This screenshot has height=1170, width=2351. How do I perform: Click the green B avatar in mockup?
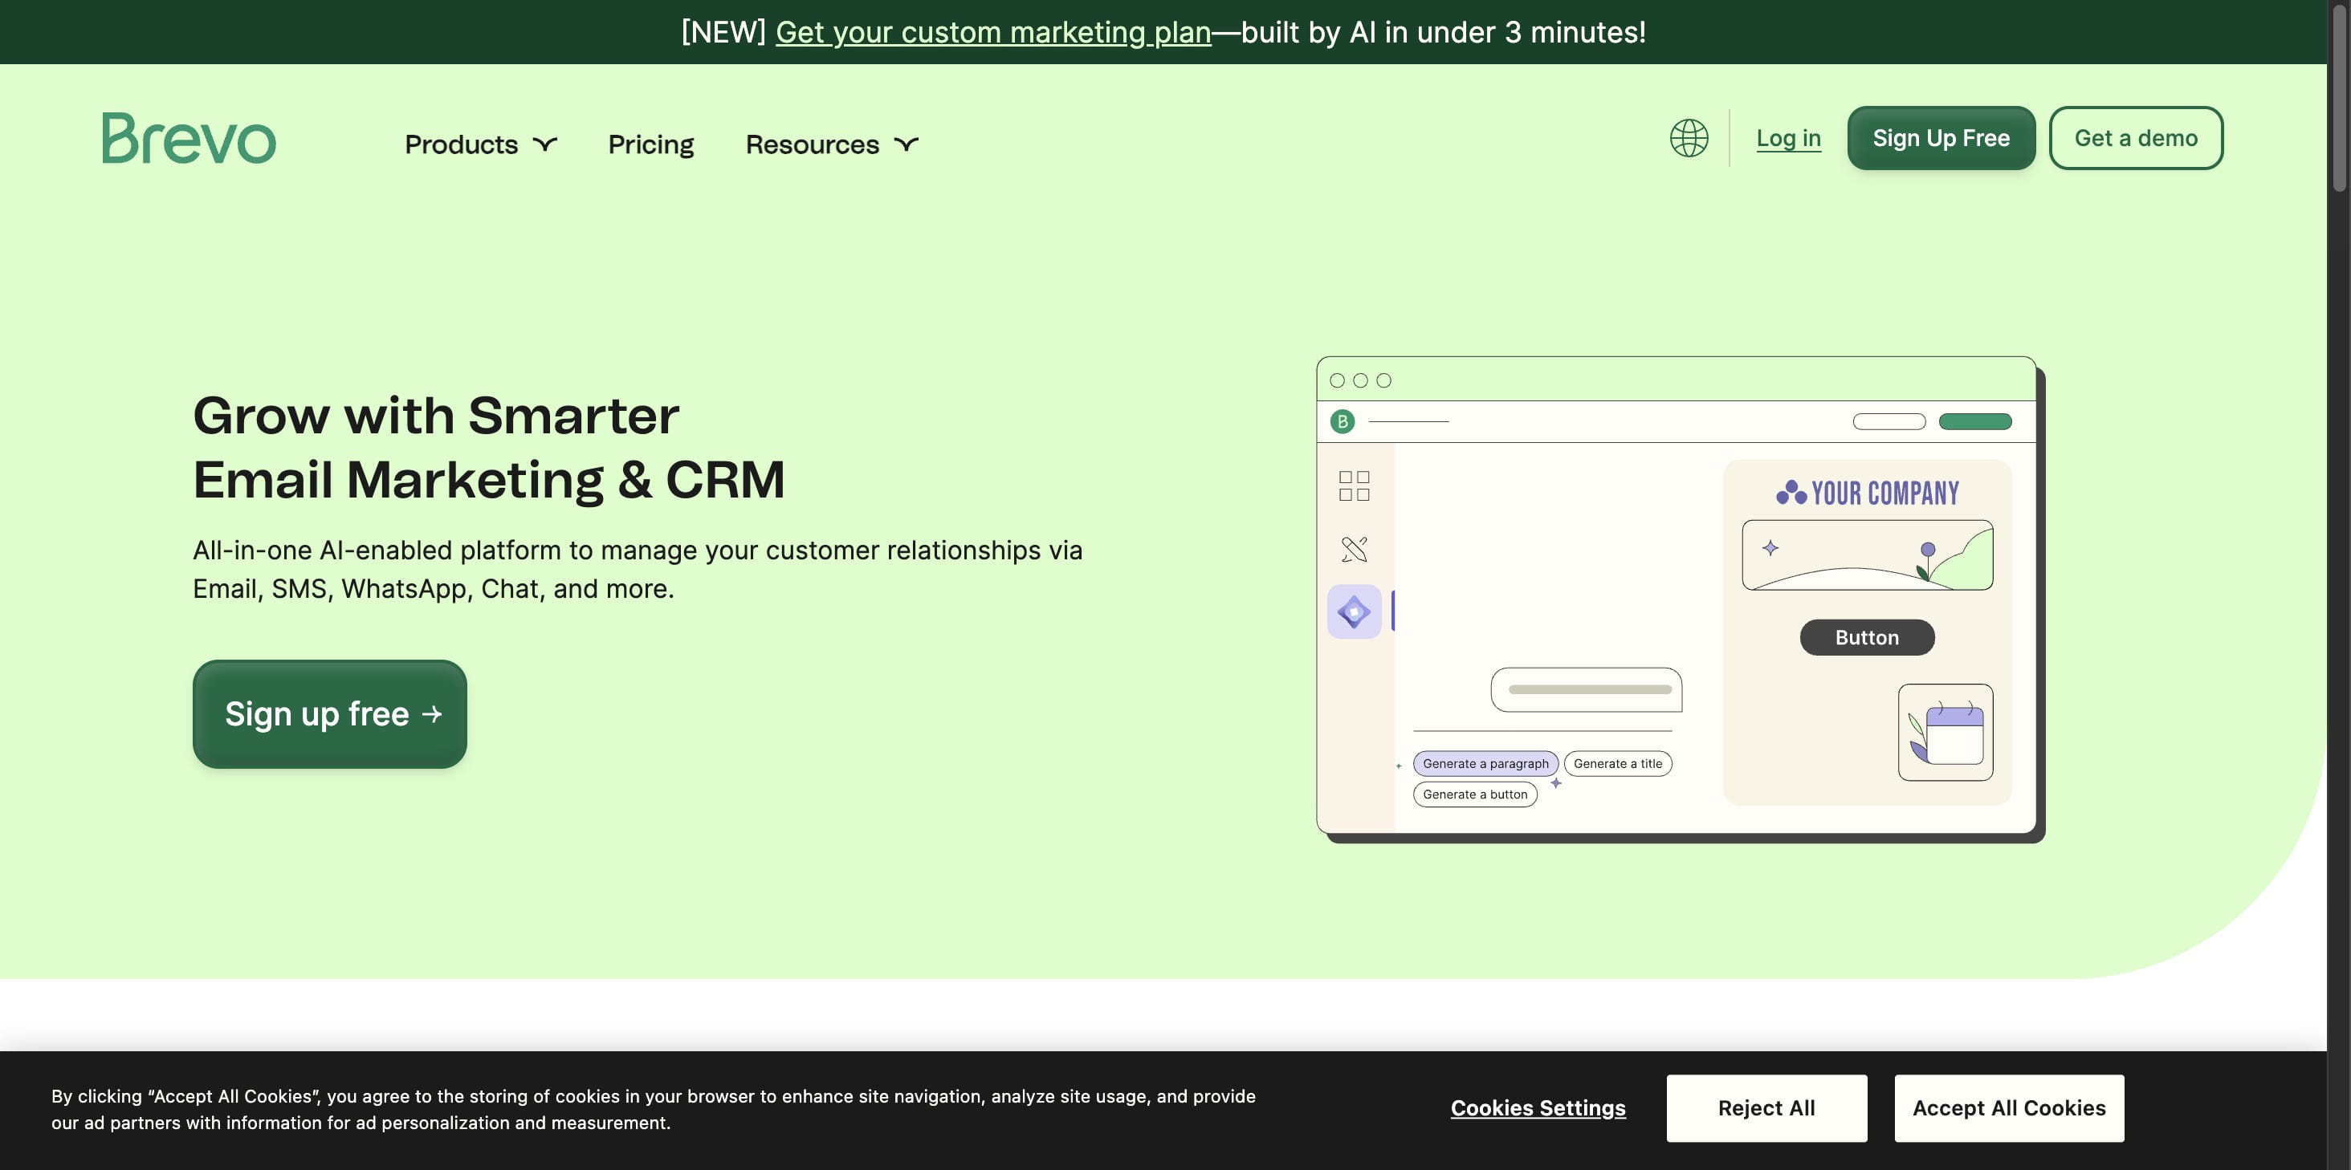click(x=1342, y=421)
